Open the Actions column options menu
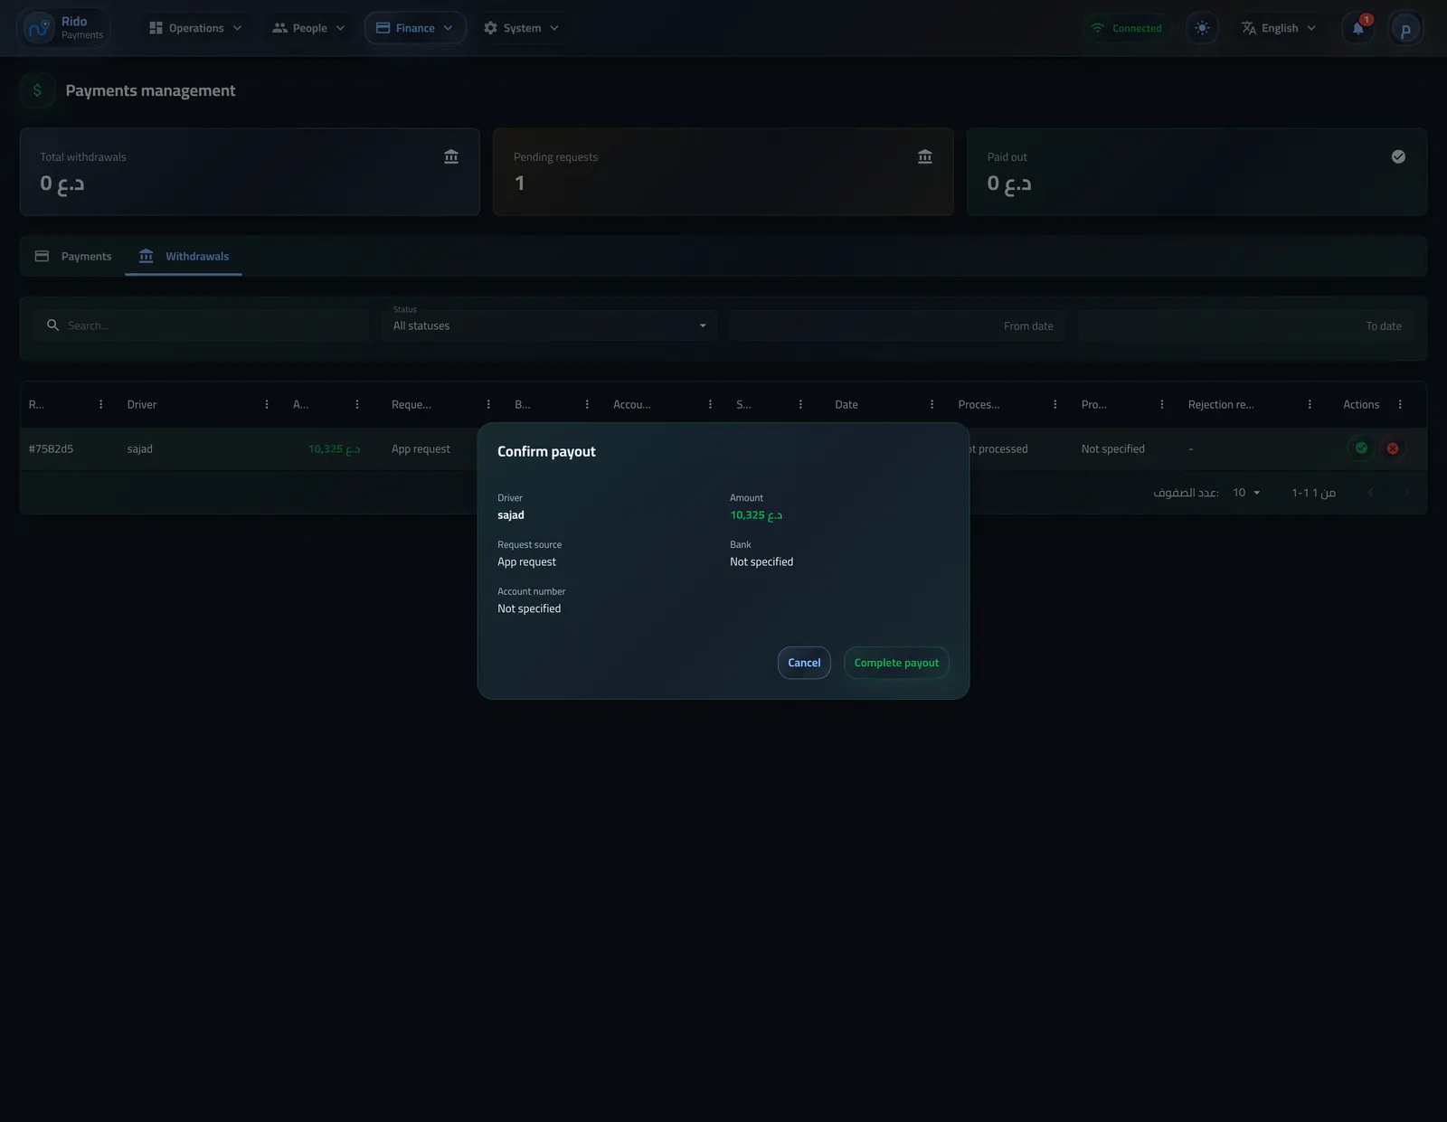 coord(1400,404)
